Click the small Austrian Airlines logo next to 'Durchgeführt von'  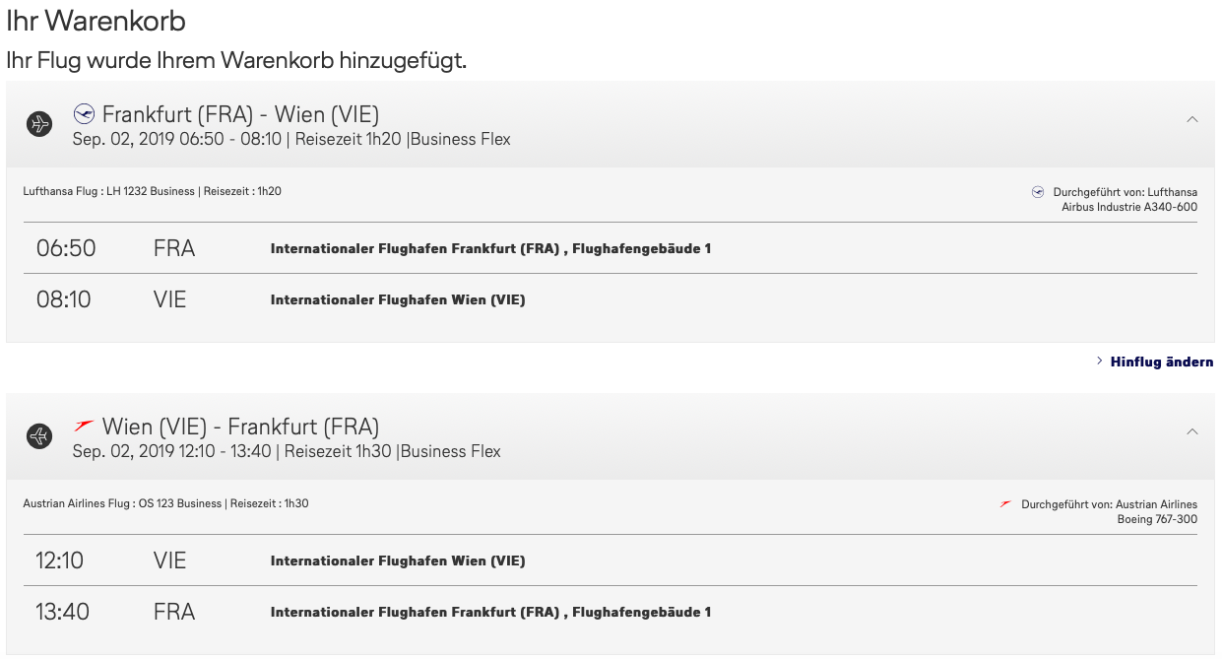[x=1005, y=504]
